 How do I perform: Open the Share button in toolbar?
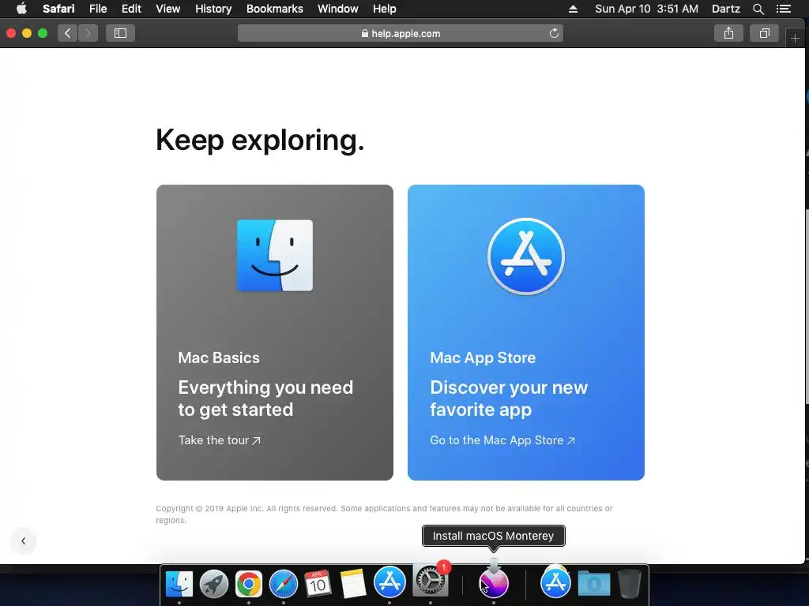(728, 33)
